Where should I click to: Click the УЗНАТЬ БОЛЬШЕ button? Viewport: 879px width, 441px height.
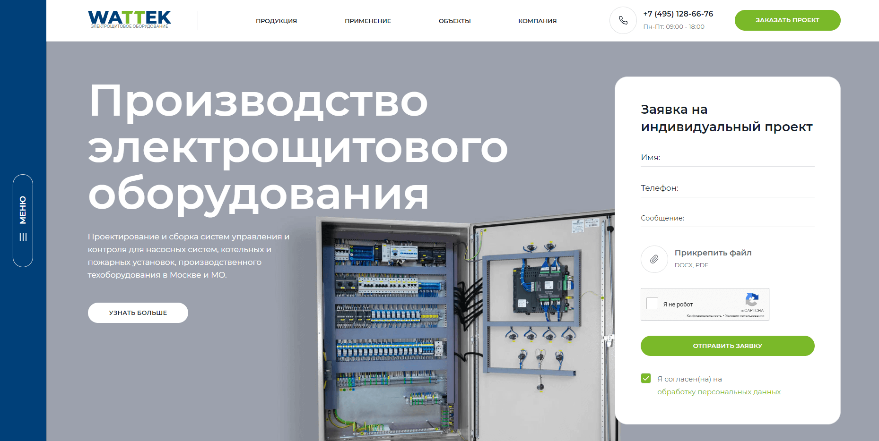pyautogui.click(x=138, y=313)
